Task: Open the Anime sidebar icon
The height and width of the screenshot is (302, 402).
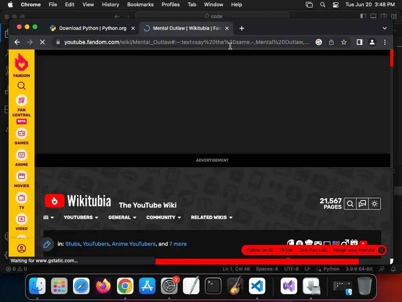Action: click(x=22, y=155)
